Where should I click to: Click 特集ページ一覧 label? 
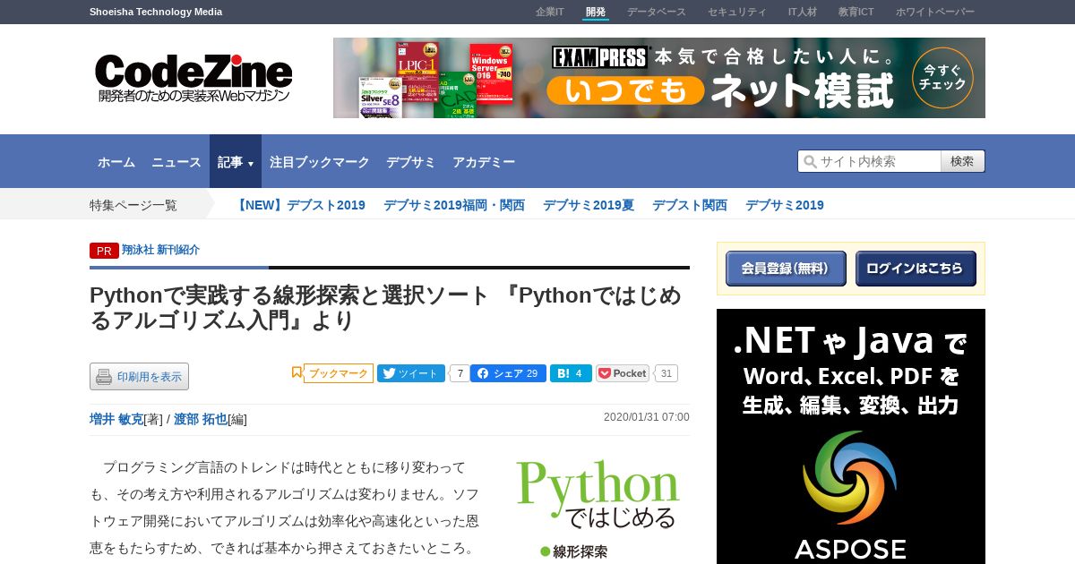coord(133,205)
